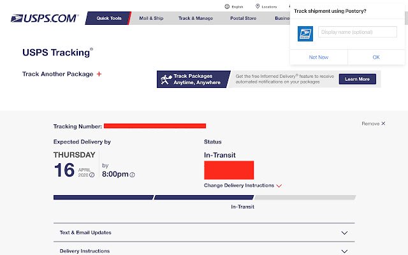The width and height of the screenshot is (408, 255).
Task: Click the Display name optional field
Action: click(x=358, y=32)
